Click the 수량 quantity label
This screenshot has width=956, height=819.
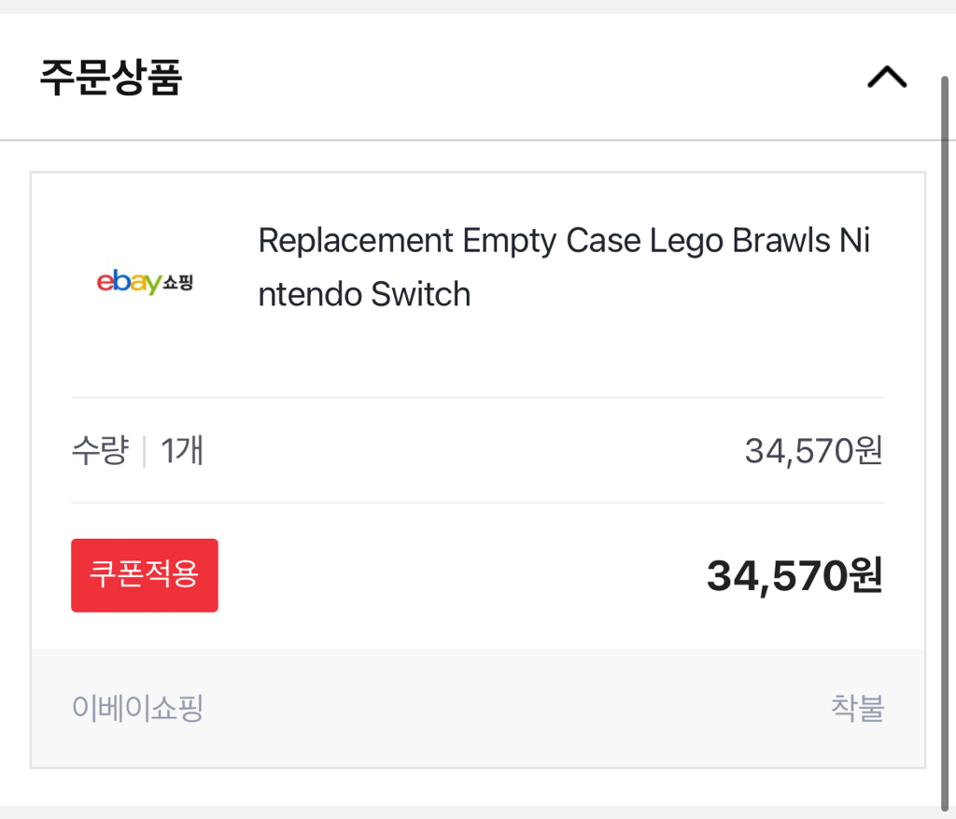[x=99, y=452]
